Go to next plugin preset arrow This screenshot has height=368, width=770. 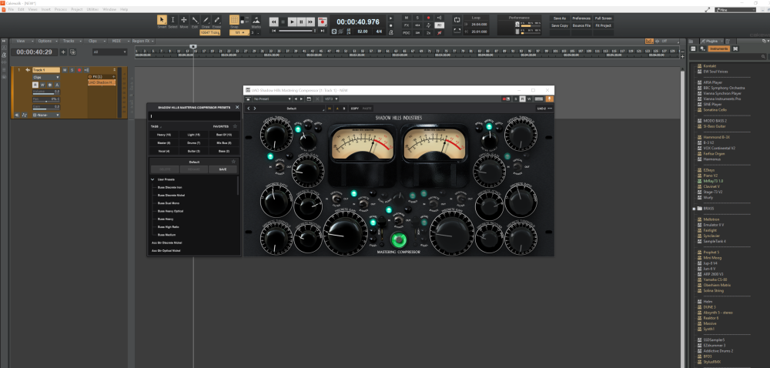(254, 109)
